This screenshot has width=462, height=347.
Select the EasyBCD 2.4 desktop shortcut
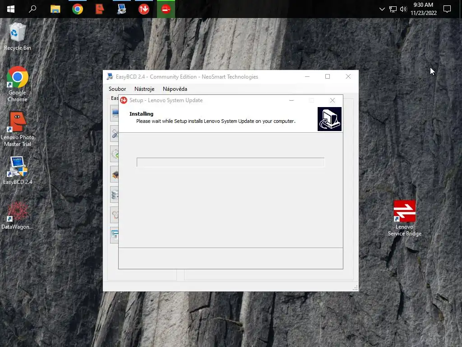click(x=18, y=170)
